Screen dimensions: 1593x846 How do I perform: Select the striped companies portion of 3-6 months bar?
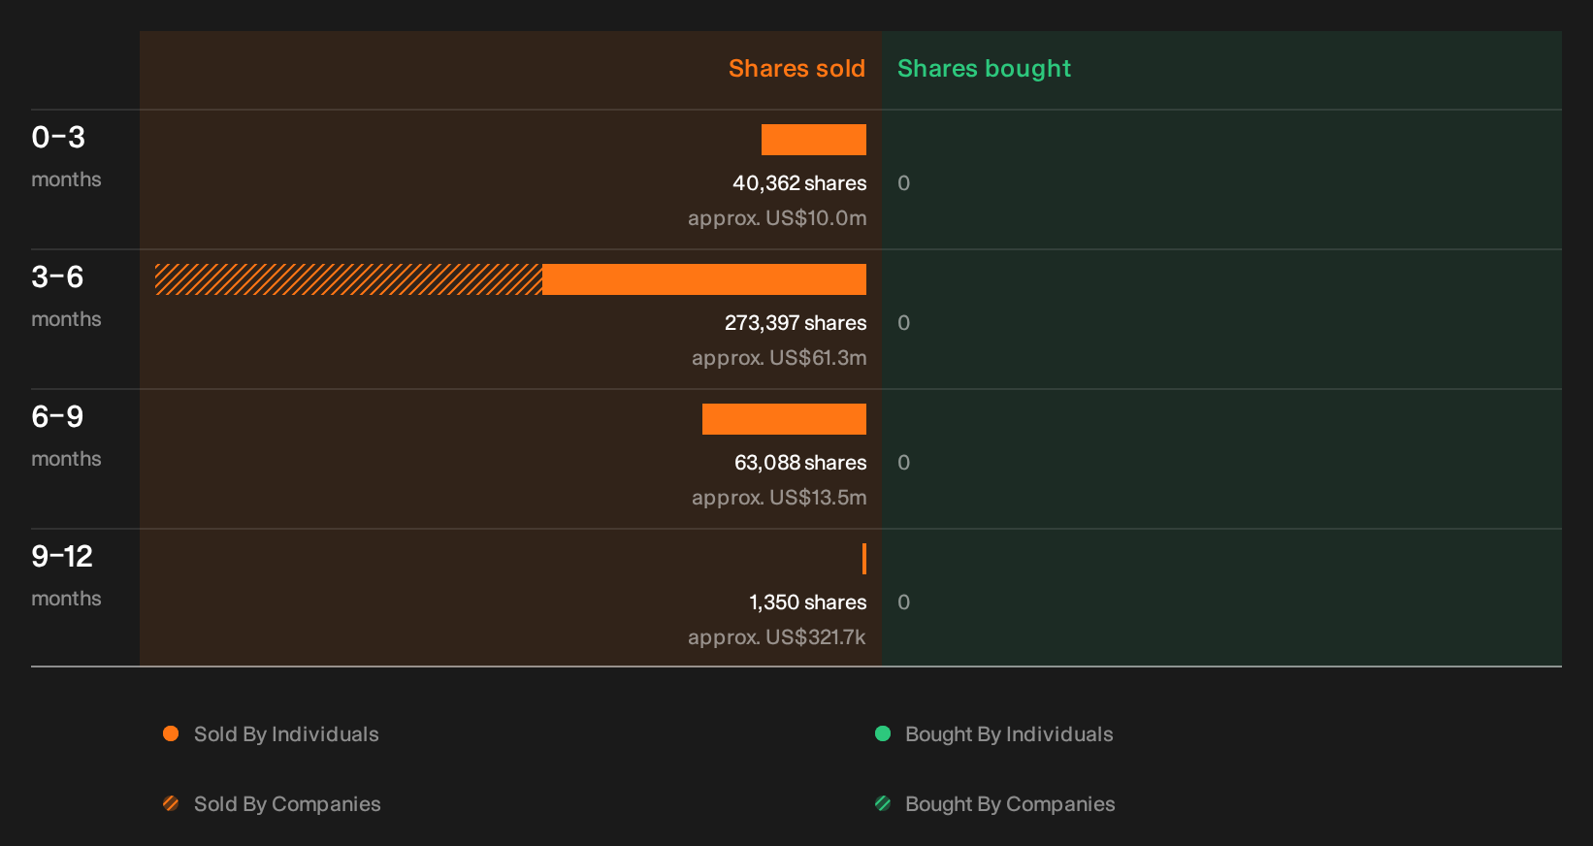point(349,279)
